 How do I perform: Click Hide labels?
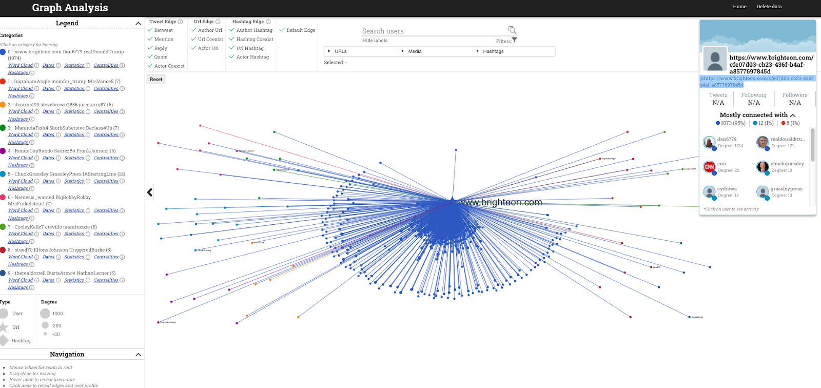click(x=375, y=41)
